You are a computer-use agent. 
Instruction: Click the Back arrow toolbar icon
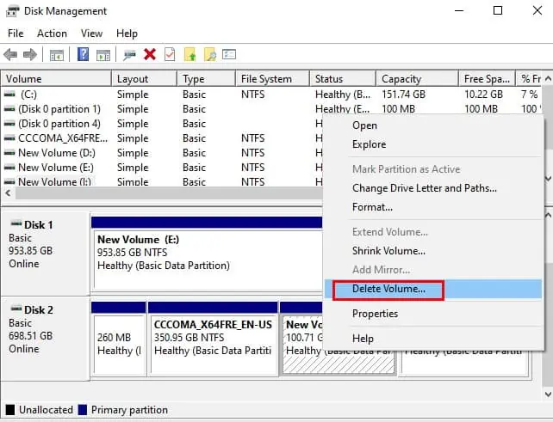click(x=10, y=55)
